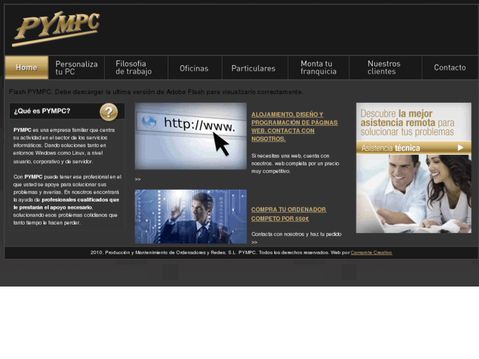Open Personaliza tu PC menu item
The image size is (479, 359).
[x=76, y=68]
